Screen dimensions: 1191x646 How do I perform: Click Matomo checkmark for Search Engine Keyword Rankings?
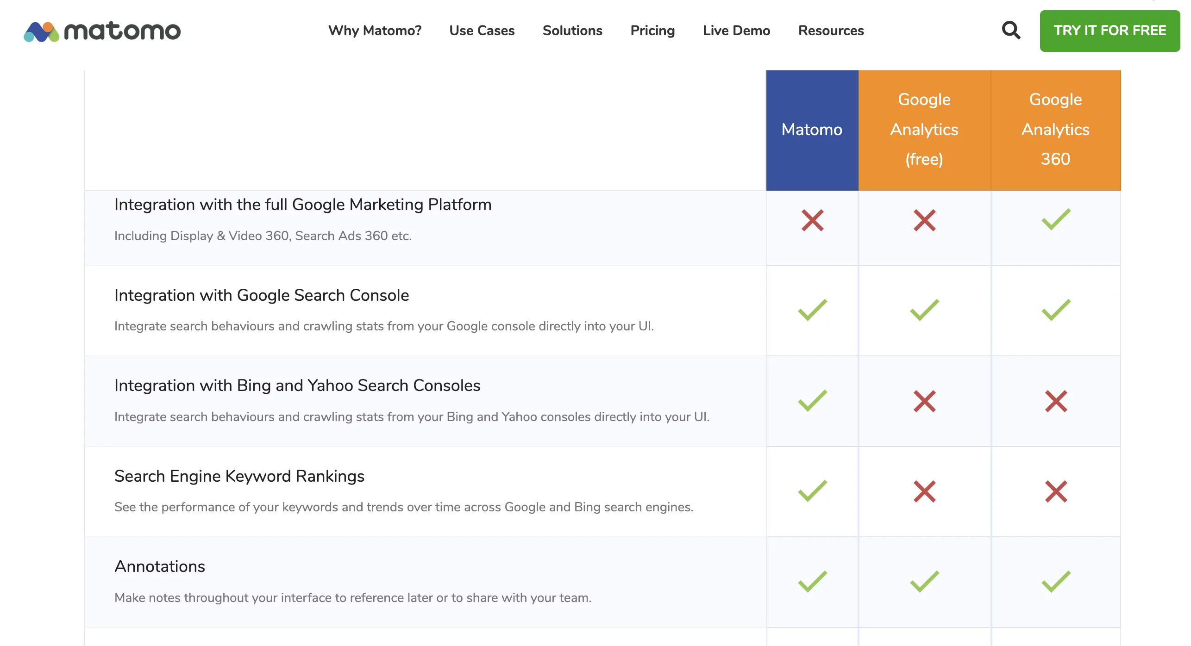tap(812, 491)
